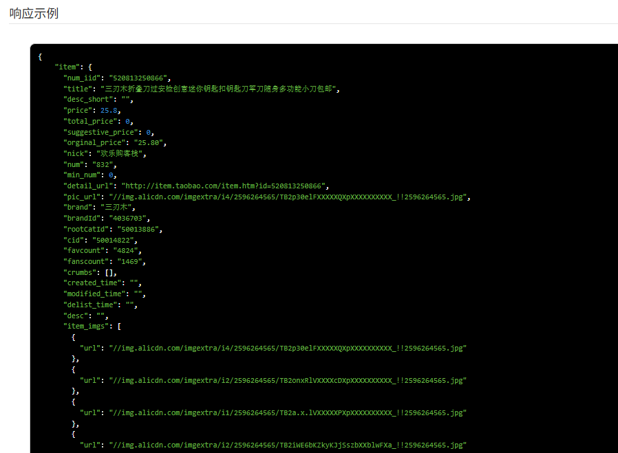Click favcount value "4824"
Image resolution: width=618 pixels, height=453 pixels.
point(125,251)
